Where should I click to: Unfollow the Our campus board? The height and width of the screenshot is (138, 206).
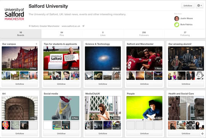20,84
